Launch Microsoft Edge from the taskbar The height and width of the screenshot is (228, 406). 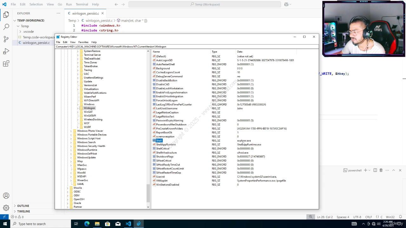(x=87, y=224)
